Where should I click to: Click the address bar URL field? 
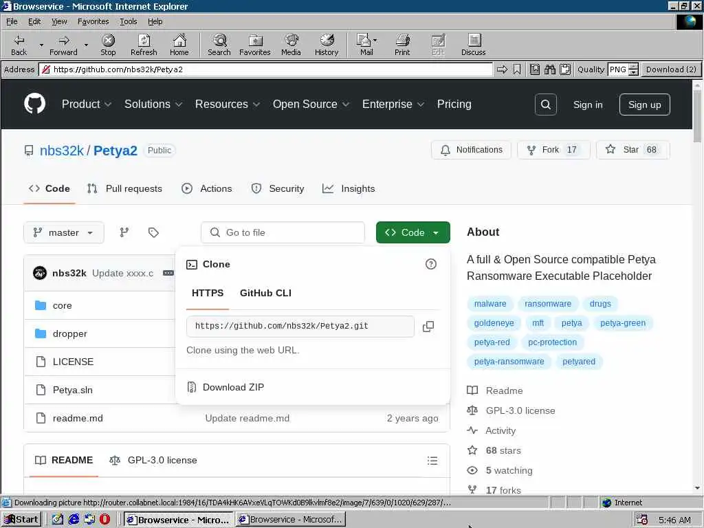pos(267,69)
